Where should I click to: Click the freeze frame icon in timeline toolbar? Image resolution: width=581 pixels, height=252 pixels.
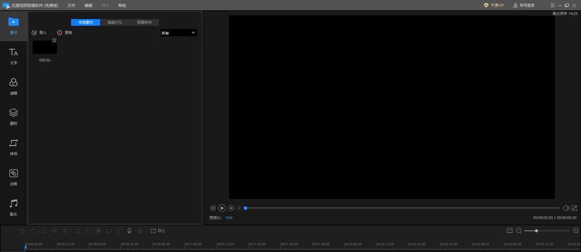pyautogui.click(x=109, y=231)
